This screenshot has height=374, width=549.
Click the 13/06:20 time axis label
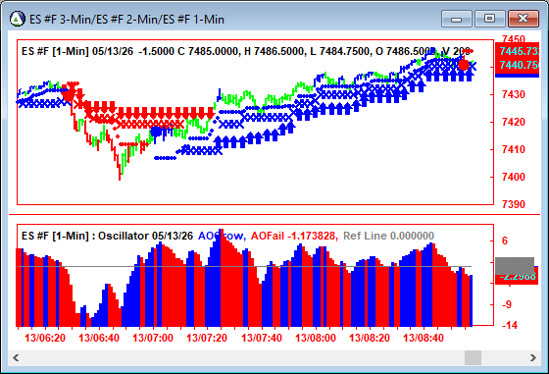click(45, 339)
